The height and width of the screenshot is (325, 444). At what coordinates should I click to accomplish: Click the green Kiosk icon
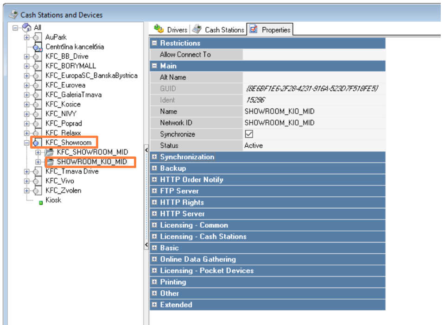click(x=41, y=202)
